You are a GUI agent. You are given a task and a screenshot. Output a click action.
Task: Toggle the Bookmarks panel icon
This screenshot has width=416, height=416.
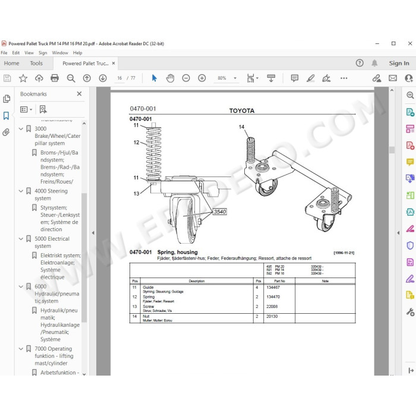click(x=6, y=116)
